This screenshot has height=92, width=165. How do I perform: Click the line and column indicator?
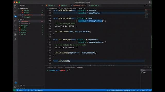[x=115, y=90]
